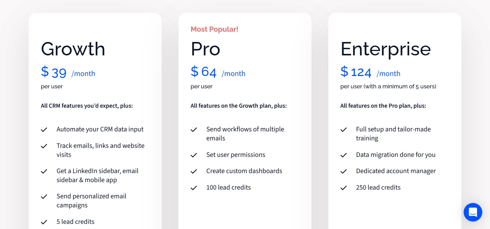The image size is (490, 229).
Task: Click checkmark next to 250 lead credits
Action: 344,188
